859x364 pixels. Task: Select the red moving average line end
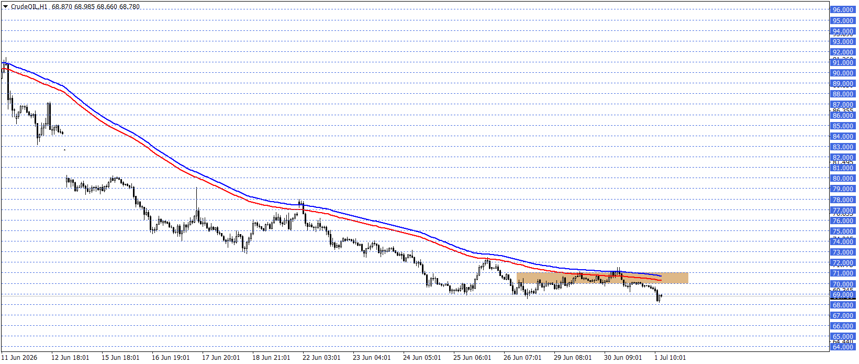tap(661, 281)
